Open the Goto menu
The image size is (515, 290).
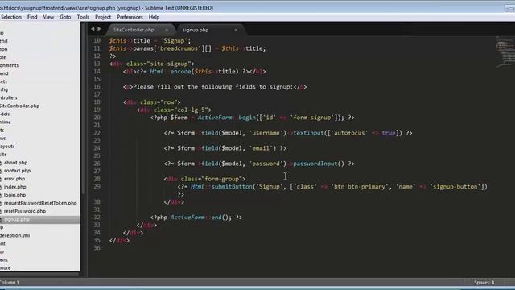(x=65, y=17)
